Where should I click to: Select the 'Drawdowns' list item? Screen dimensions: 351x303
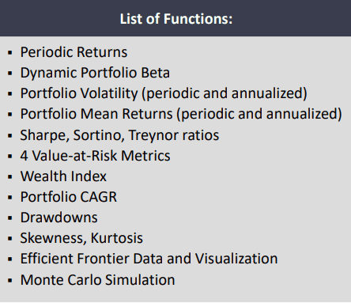point(59,218)
